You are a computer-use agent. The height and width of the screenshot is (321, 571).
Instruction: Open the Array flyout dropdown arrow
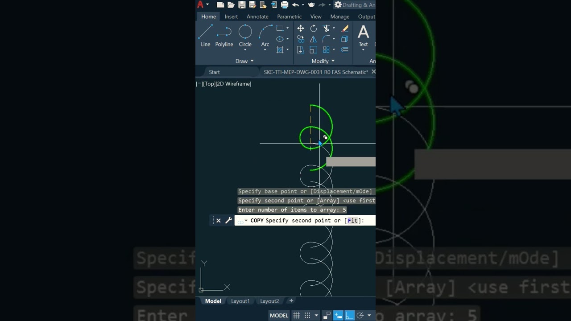[x=334, y=49]
